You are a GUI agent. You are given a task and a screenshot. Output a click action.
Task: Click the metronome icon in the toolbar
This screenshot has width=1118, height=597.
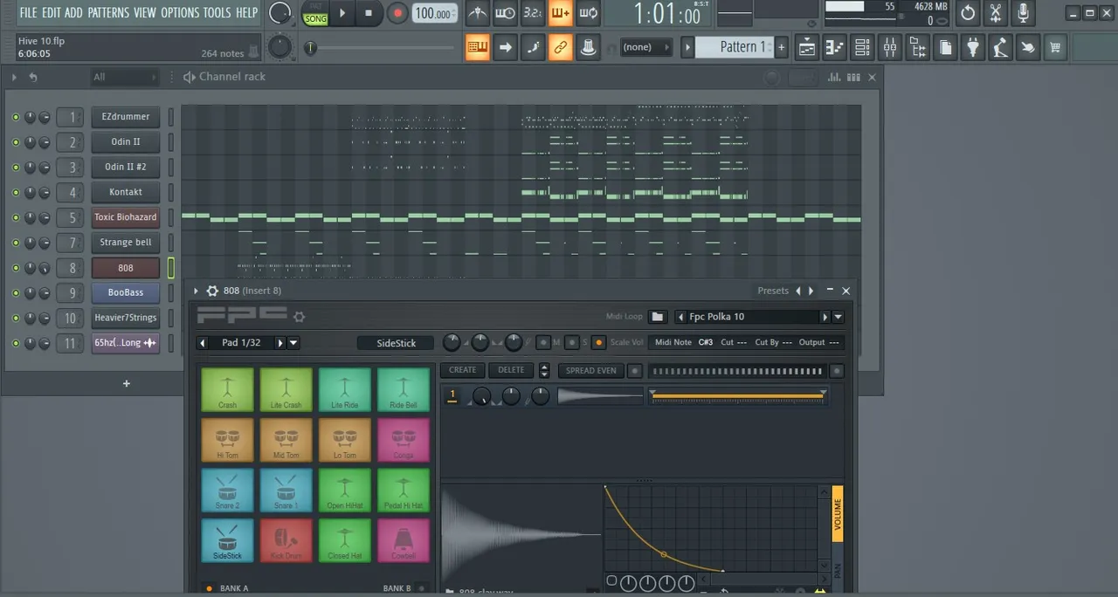tap(477, 13)
